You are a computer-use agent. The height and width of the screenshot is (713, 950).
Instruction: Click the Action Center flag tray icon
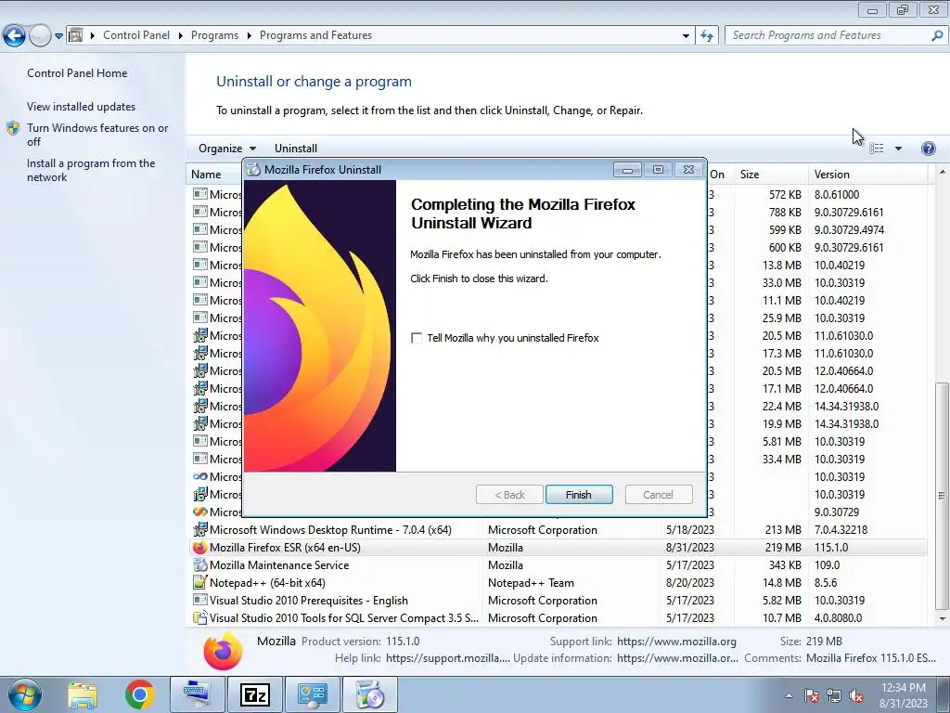point(812,695)
